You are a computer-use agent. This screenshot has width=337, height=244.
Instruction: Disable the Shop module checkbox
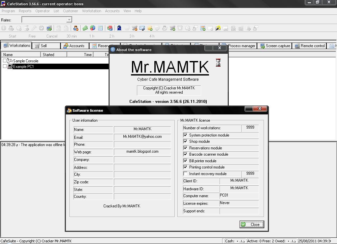click(186, 141)
